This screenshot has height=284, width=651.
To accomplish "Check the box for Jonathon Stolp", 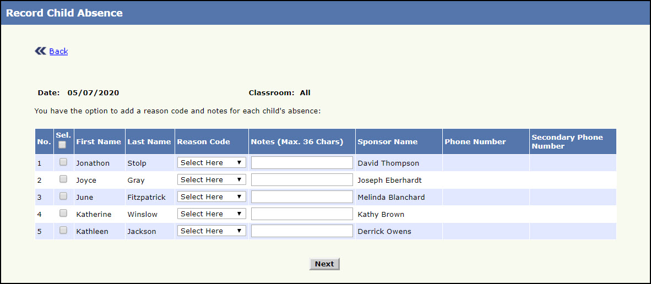I will (63, 162).
